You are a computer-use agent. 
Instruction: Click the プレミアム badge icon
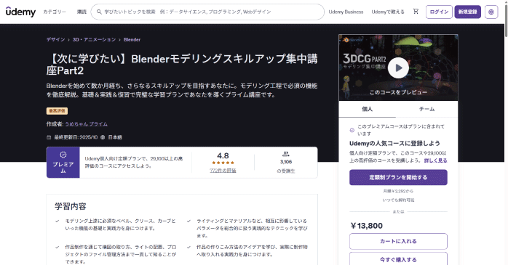pyautogui.click(x=63, y=155)
